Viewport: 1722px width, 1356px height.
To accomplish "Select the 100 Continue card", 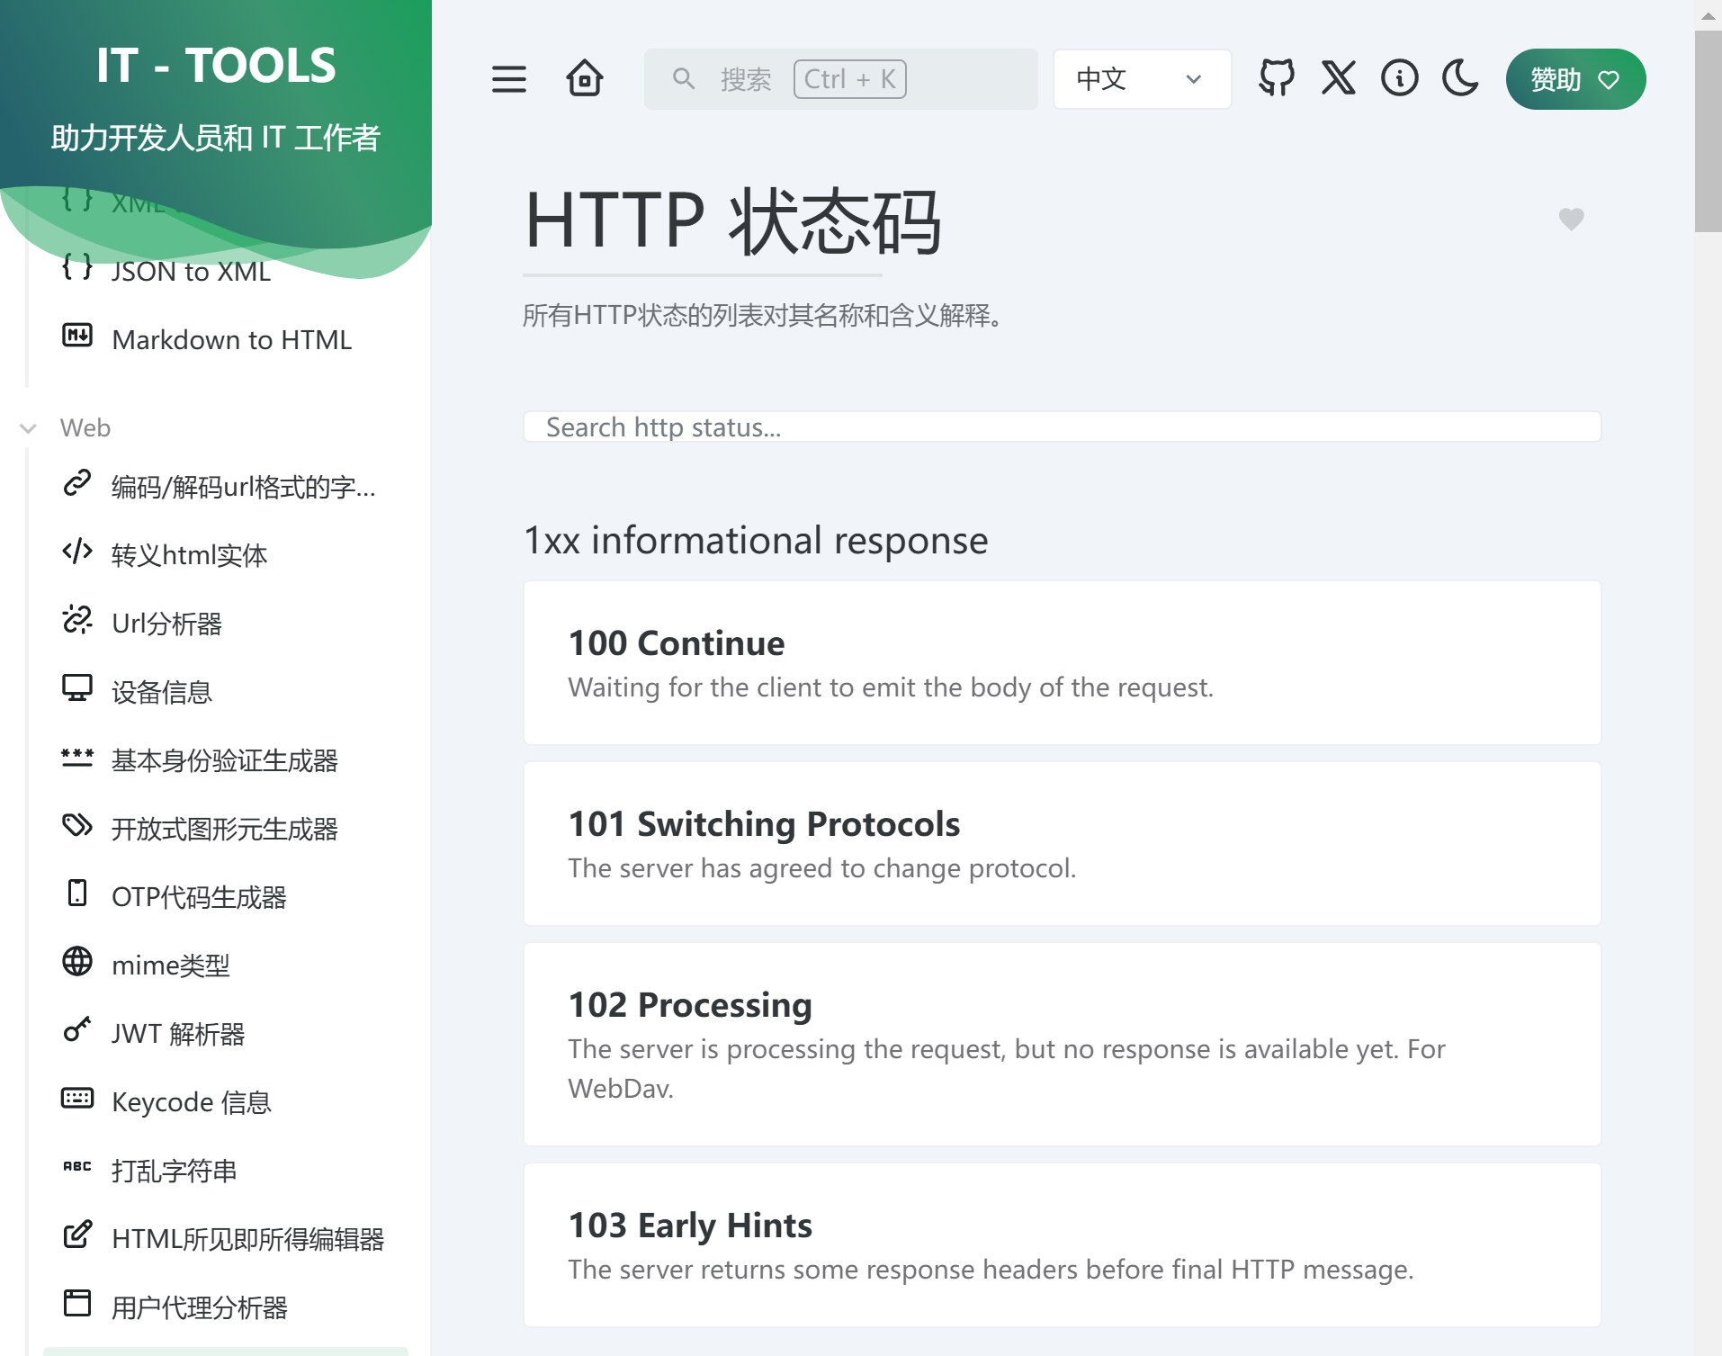I will click(1062, 663).
